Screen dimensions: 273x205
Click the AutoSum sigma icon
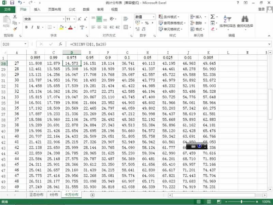coord(213,17)
